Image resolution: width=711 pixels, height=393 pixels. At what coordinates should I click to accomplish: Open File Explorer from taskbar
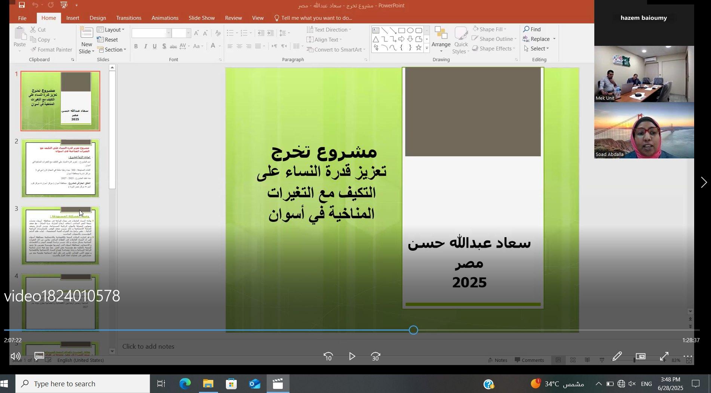(208, 384)
